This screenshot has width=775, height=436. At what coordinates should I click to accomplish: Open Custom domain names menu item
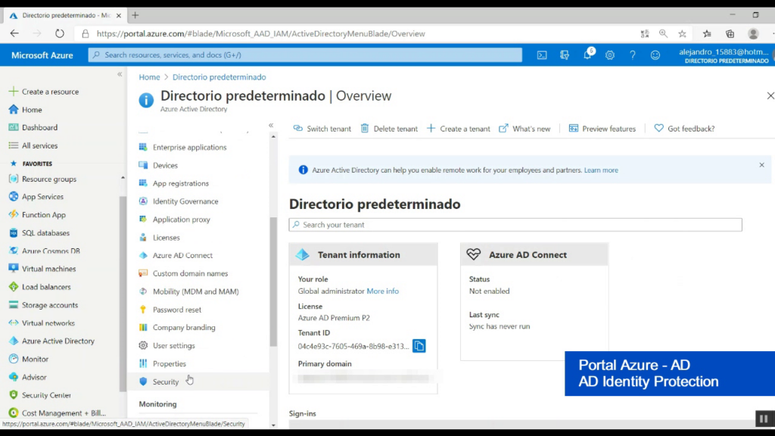(190, 273)
